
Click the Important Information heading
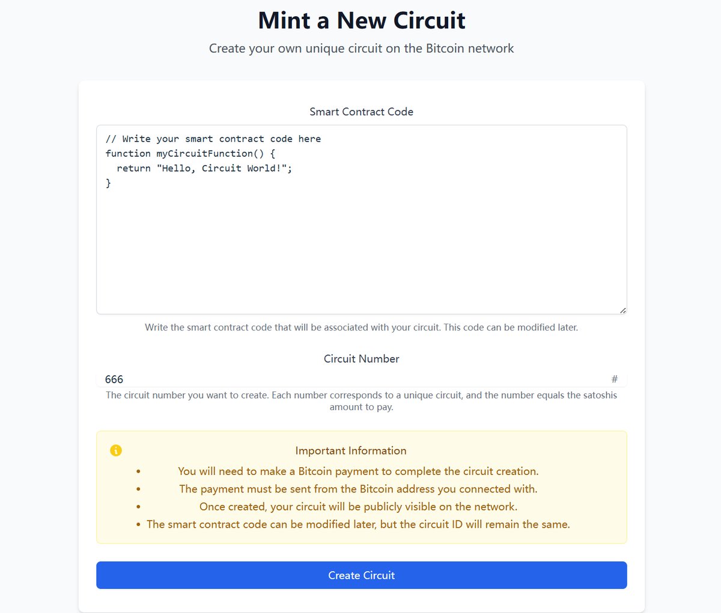click(x=351, y=451)
